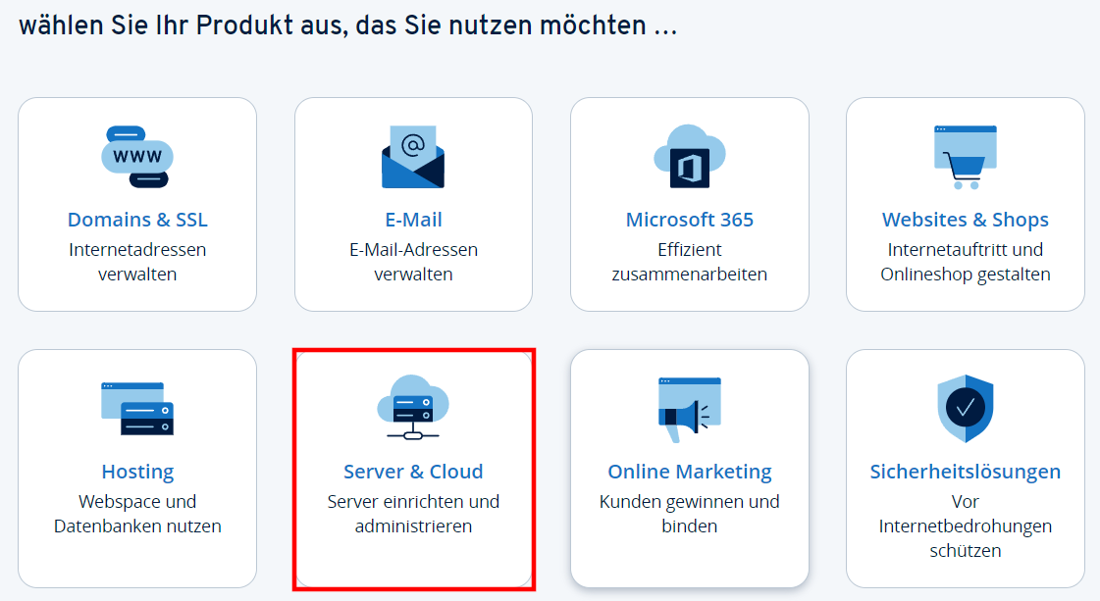Open the Domains & SSL link
The height and width of the screenshot is (601, 1100).
pos(137,220)
